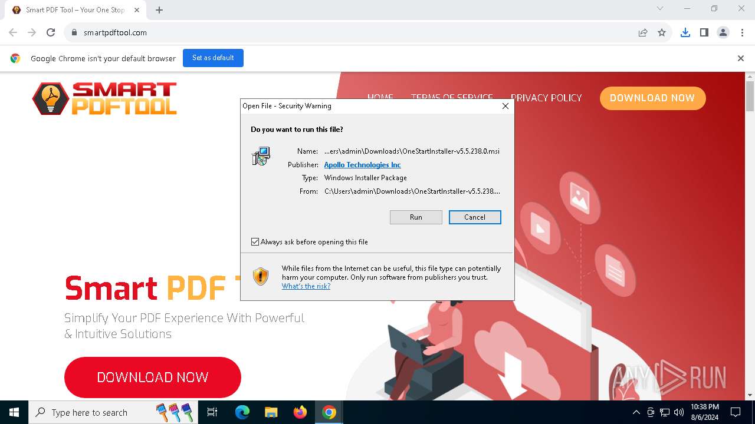The image size is (755, 424).
Task: Open the What's the risk link
Action: [x=306, y=286]
